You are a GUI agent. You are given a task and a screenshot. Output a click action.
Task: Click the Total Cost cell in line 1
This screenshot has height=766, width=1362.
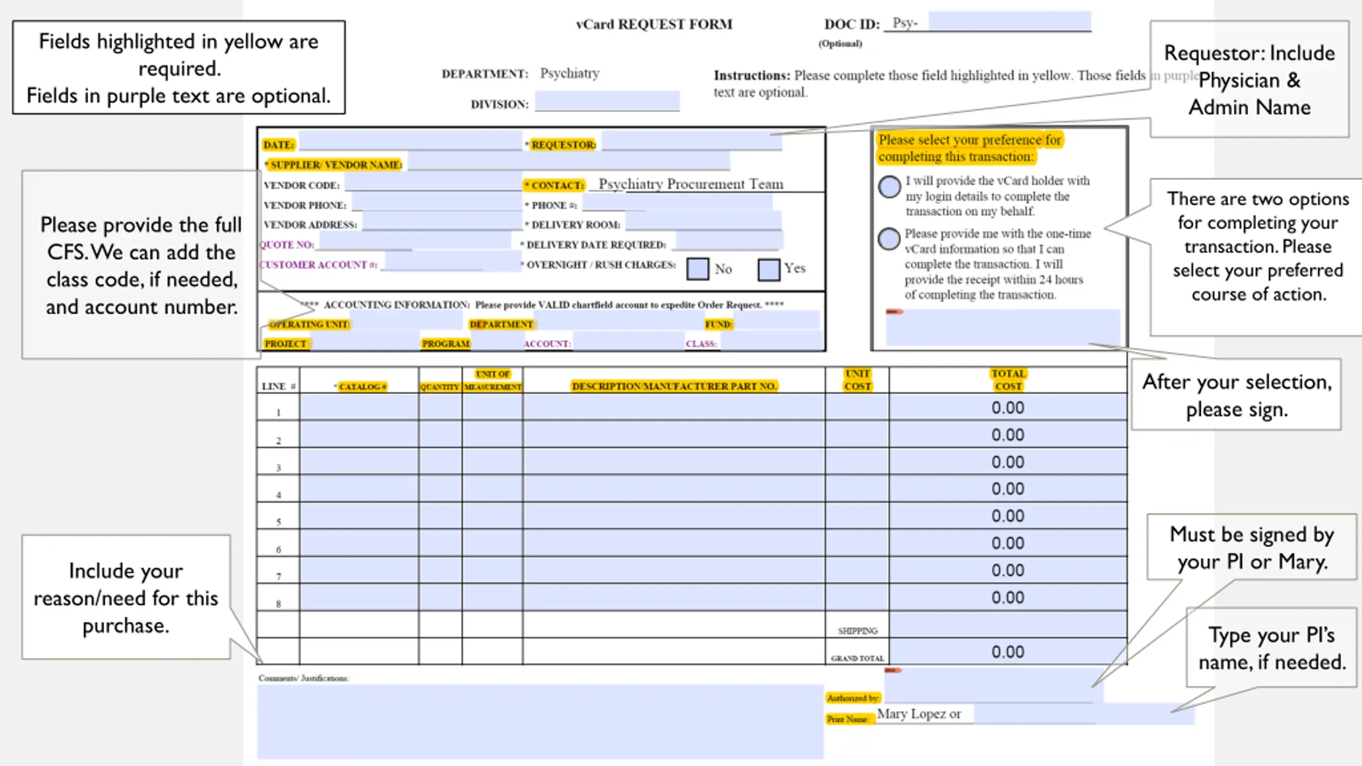[1008, 407]
